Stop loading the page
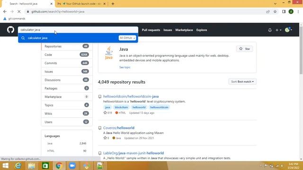 (x=19, y=11)
